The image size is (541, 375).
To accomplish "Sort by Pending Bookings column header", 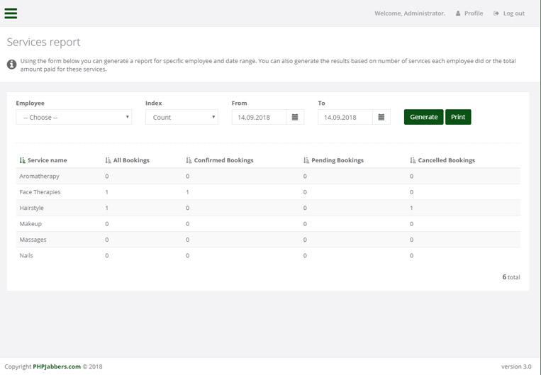I will coord(338,160).
